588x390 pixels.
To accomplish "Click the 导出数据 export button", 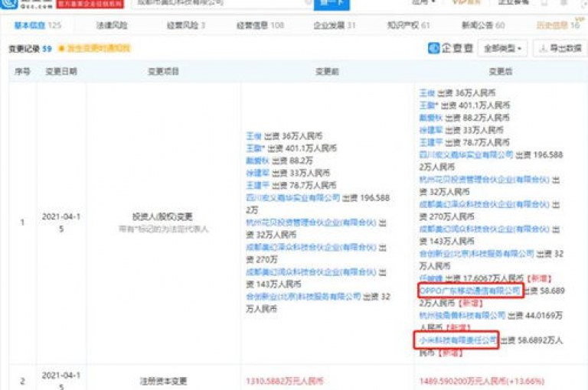I will pos(560,48).
